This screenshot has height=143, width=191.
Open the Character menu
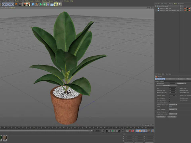pyautogui.click(x=45, y=1)
